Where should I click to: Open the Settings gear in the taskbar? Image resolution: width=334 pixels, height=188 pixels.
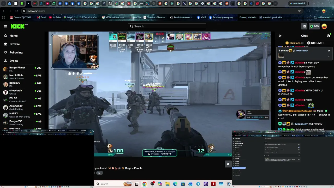229,184
